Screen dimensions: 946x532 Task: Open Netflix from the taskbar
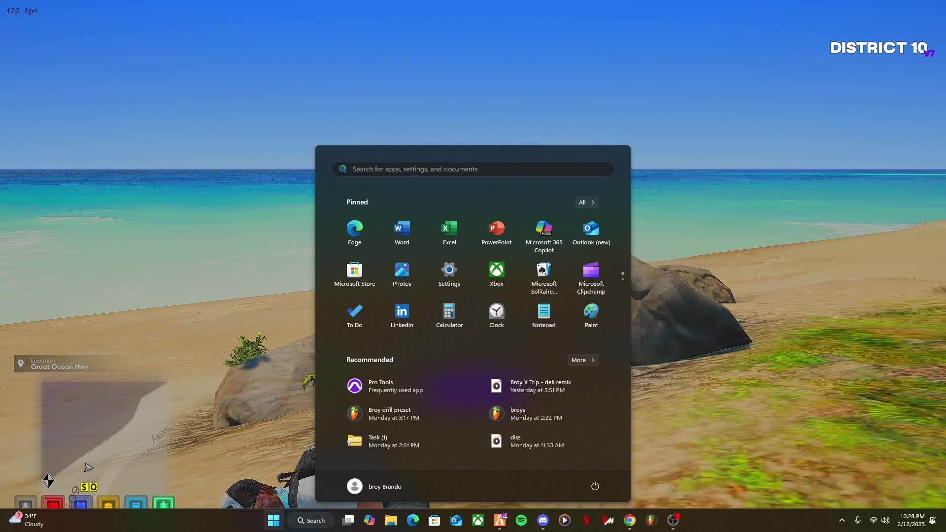click(x=586, y=520)
